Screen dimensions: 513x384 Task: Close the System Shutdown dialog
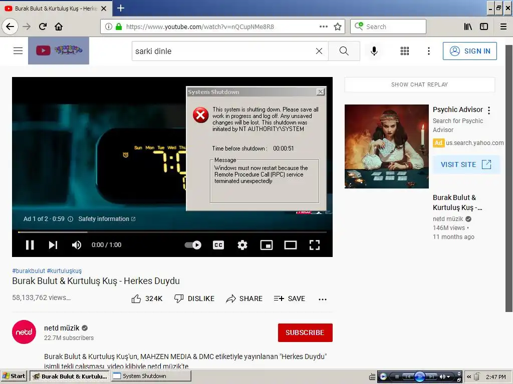(321, 92)
